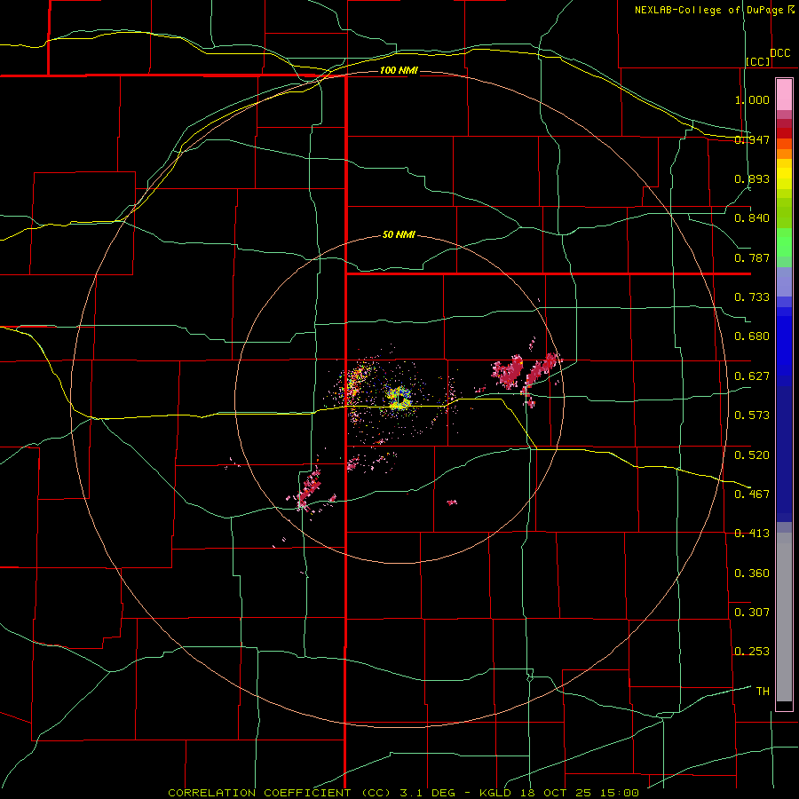Click the KGLD station identifier
799x799 pixels.
pyautogui.click(x=497, y=793)
